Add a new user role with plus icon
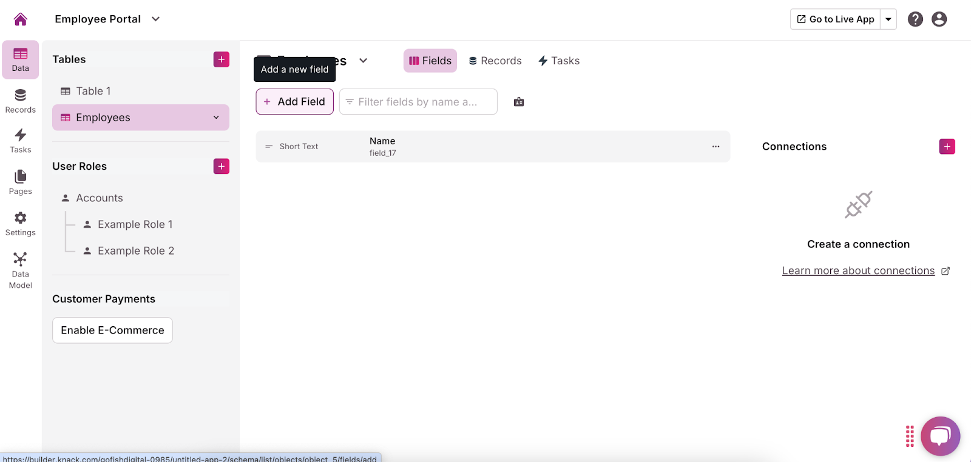The width and height of the screenshot is (971, 462). [x=221, y=166]
